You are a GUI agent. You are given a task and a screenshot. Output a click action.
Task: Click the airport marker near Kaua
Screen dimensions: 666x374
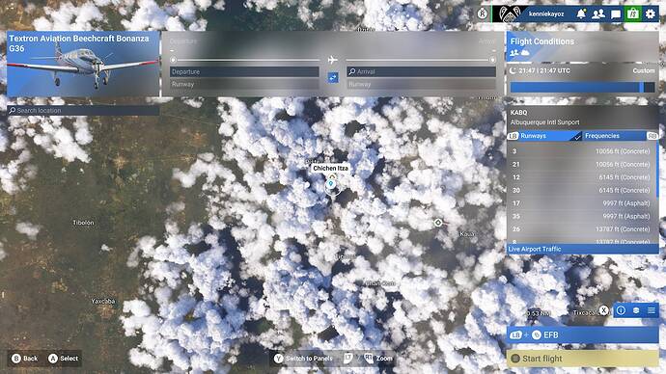tap(438, 223)
